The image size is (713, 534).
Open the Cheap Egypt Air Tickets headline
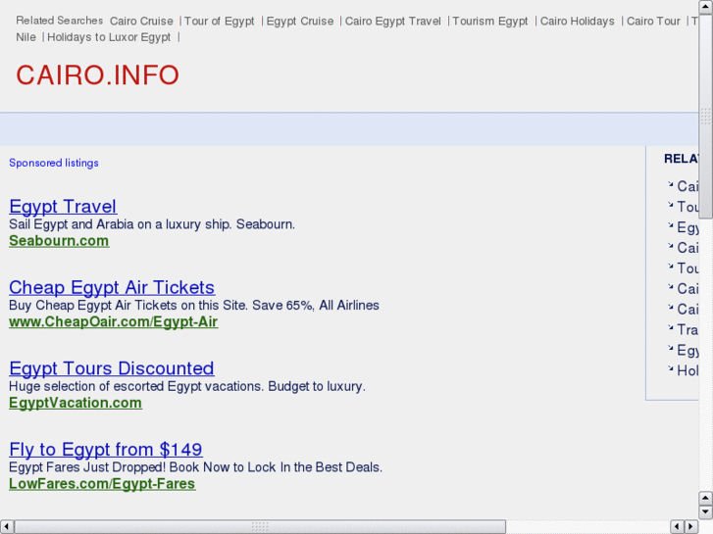[112, 287]
